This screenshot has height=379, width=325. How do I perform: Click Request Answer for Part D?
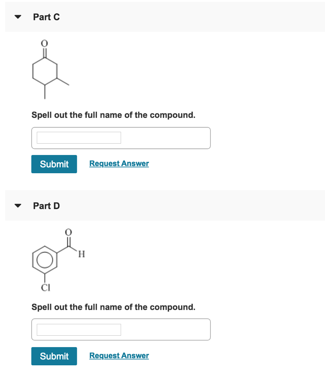coord(119,355)
